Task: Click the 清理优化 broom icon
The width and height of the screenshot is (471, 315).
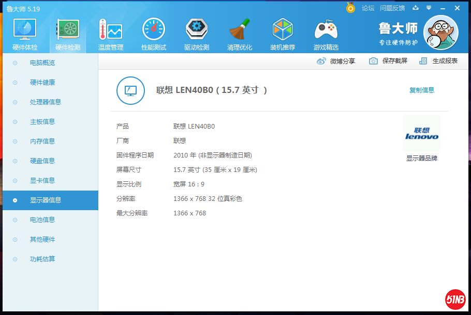Action: [240, 31]
